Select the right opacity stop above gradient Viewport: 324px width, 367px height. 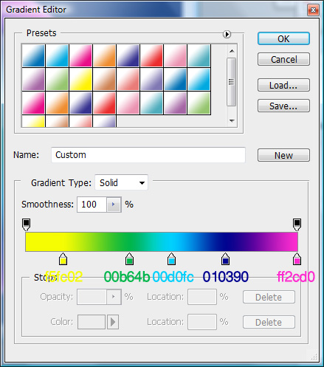pyautogui.click(x=297, y=224)
